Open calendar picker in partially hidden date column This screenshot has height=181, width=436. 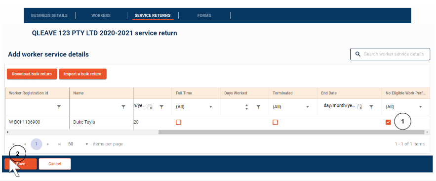pyautogui.click(x=150, y=107)
